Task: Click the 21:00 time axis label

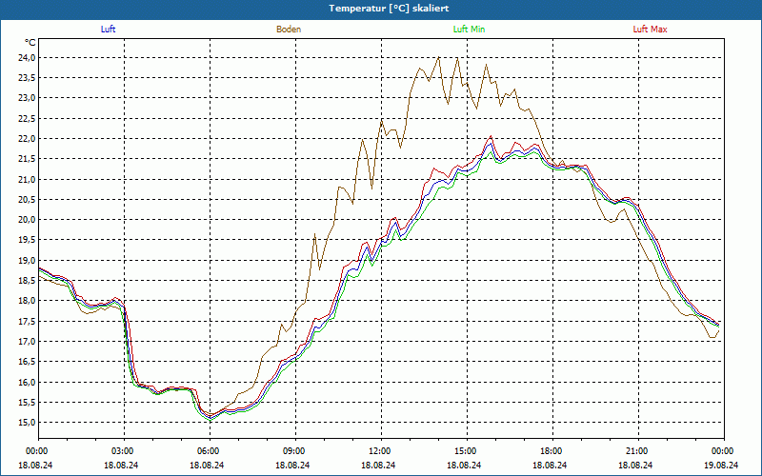Action: point(635,451)
